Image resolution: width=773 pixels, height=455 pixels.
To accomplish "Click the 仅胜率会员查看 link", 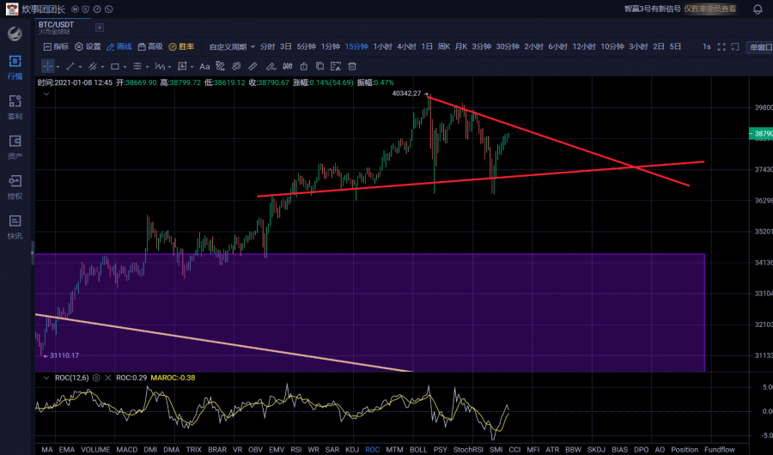I will click(709, 9).
